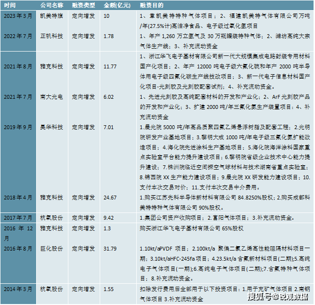Click 杭氧股份 in the 2014年3月 row

coord(52,289)
